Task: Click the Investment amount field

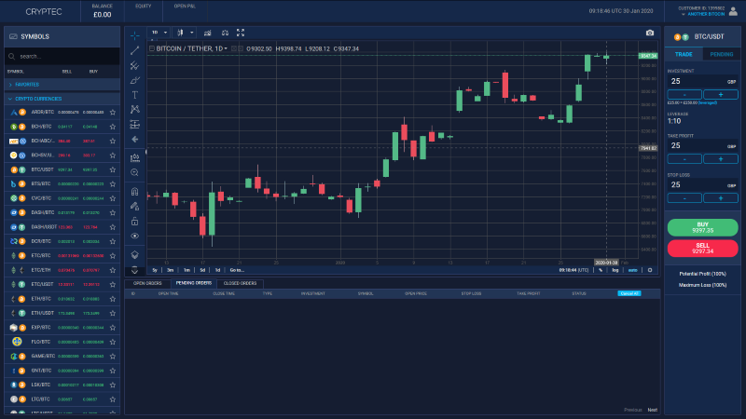Action: pyautogui.click(x=703, y=81)
